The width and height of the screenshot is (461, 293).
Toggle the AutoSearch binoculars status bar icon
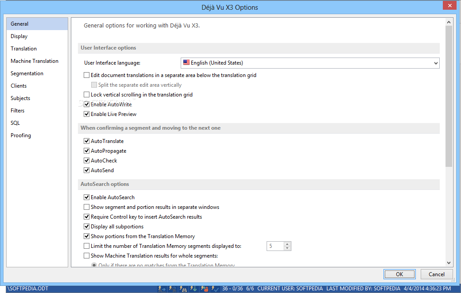(183, 289)
